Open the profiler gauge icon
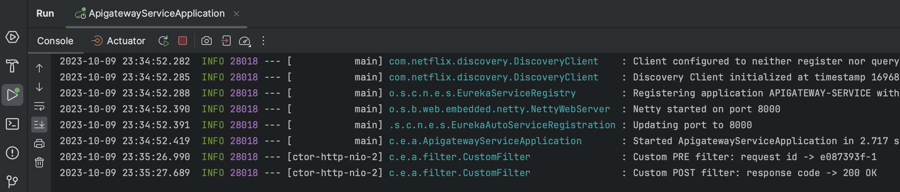Viewport: 900px width, 192px height. click(x=245, y=41)
